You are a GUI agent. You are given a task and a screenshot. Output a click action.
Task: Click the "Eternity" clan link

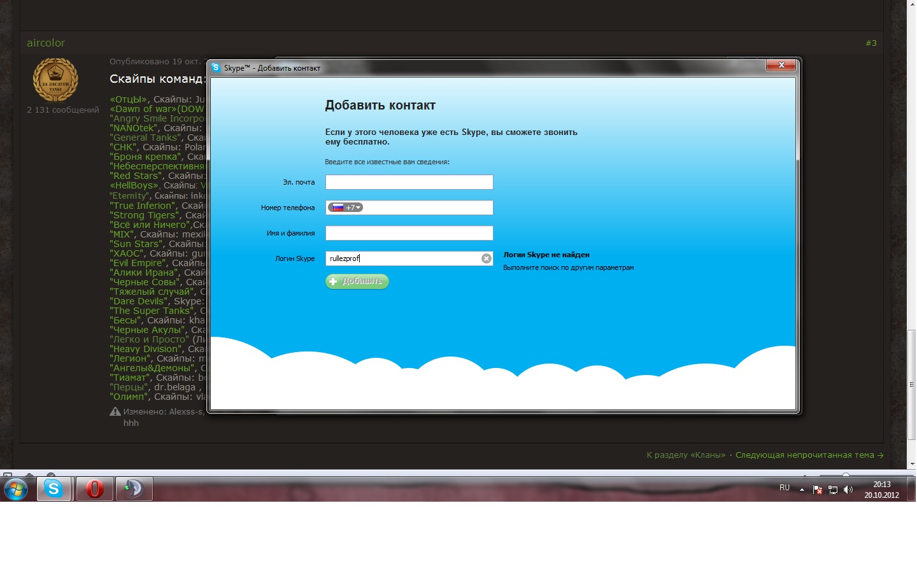point(129,195)
